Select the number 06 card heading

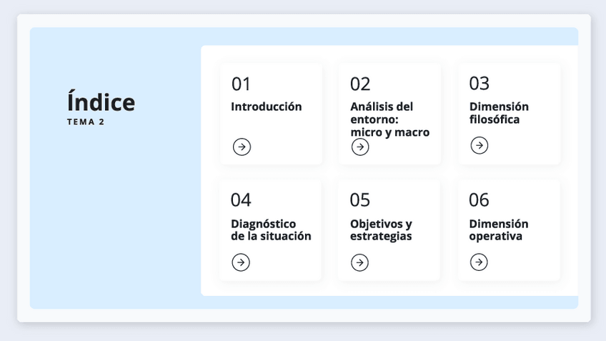click(479, 200)
